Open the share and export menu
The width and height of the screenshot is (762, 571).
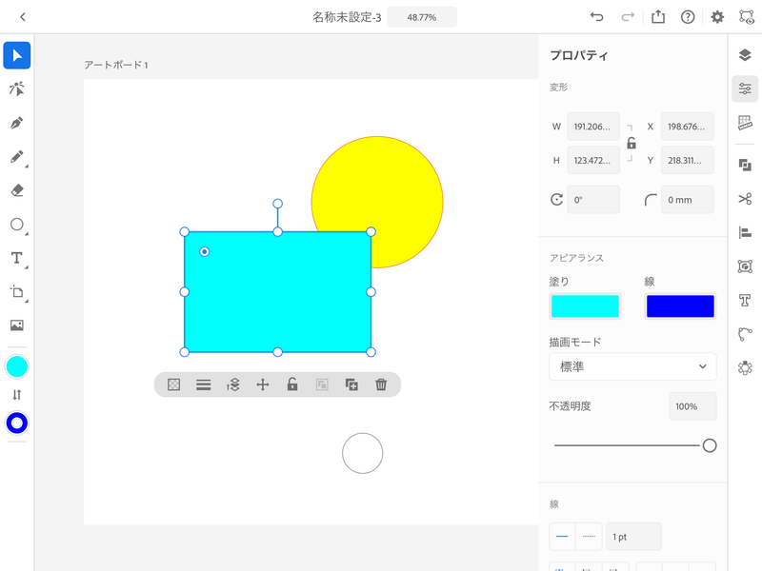(x=658, y=16)
